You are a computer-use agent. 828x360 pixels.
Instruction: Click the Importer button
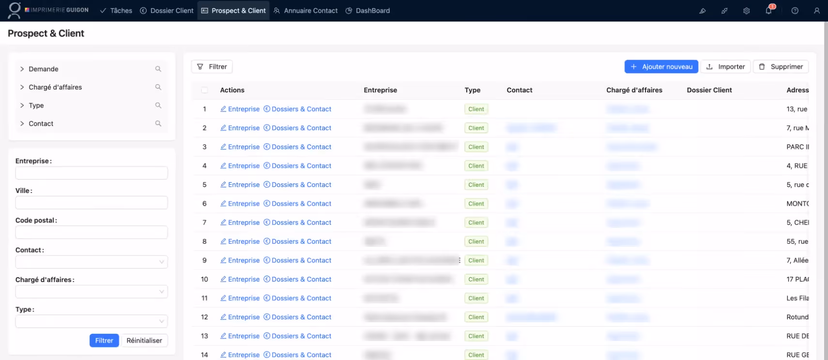pyautogui.click(x=725, y=67)
